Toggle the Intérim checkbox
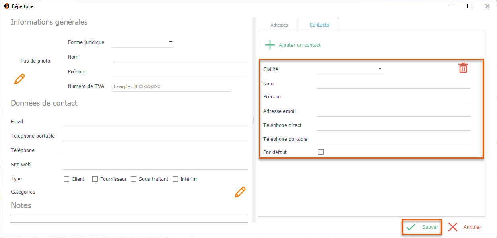 click(175, 179)
